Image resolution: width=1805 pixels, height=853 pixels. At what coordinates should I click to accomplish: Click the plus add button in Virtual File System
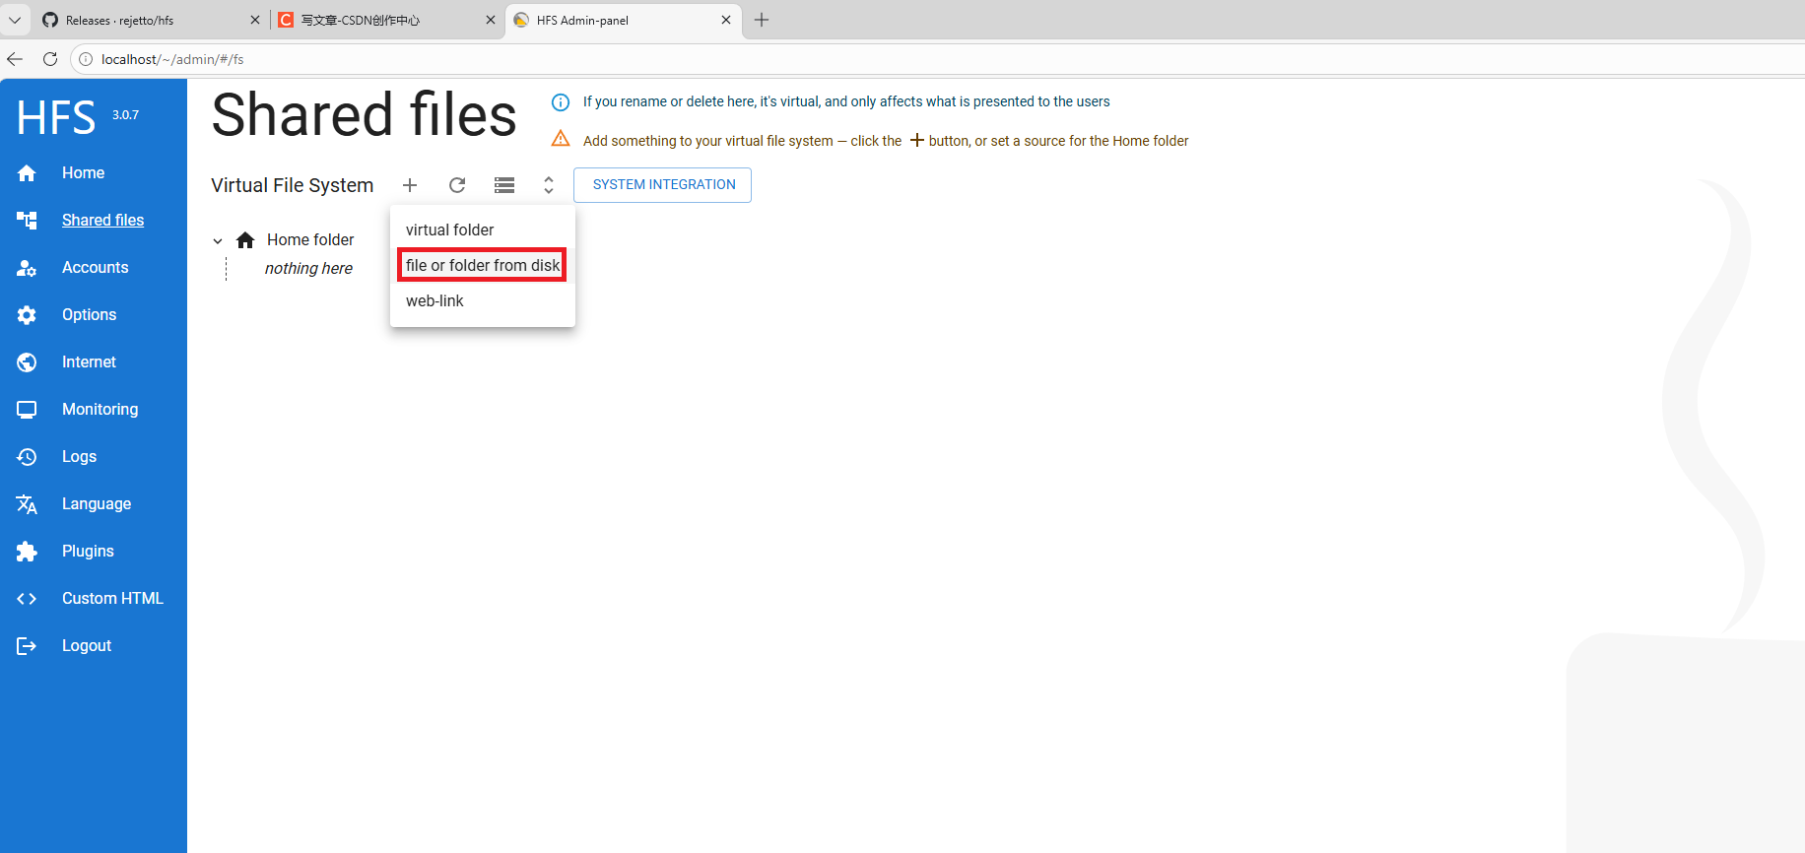click(410, 185)
